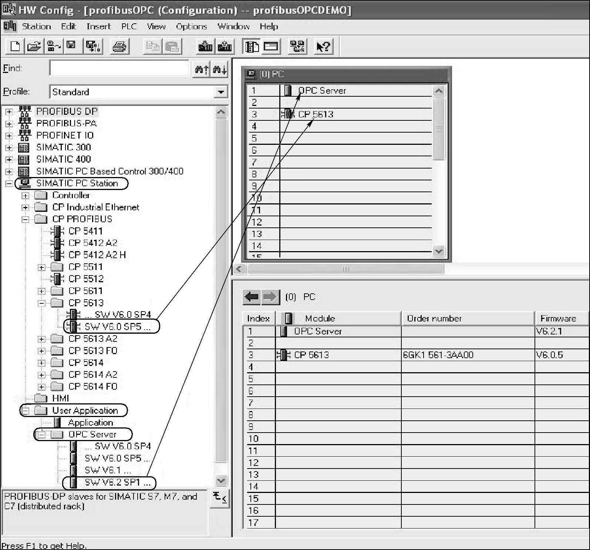
Task: Open the View menu
Action: (x=156, y=26)
